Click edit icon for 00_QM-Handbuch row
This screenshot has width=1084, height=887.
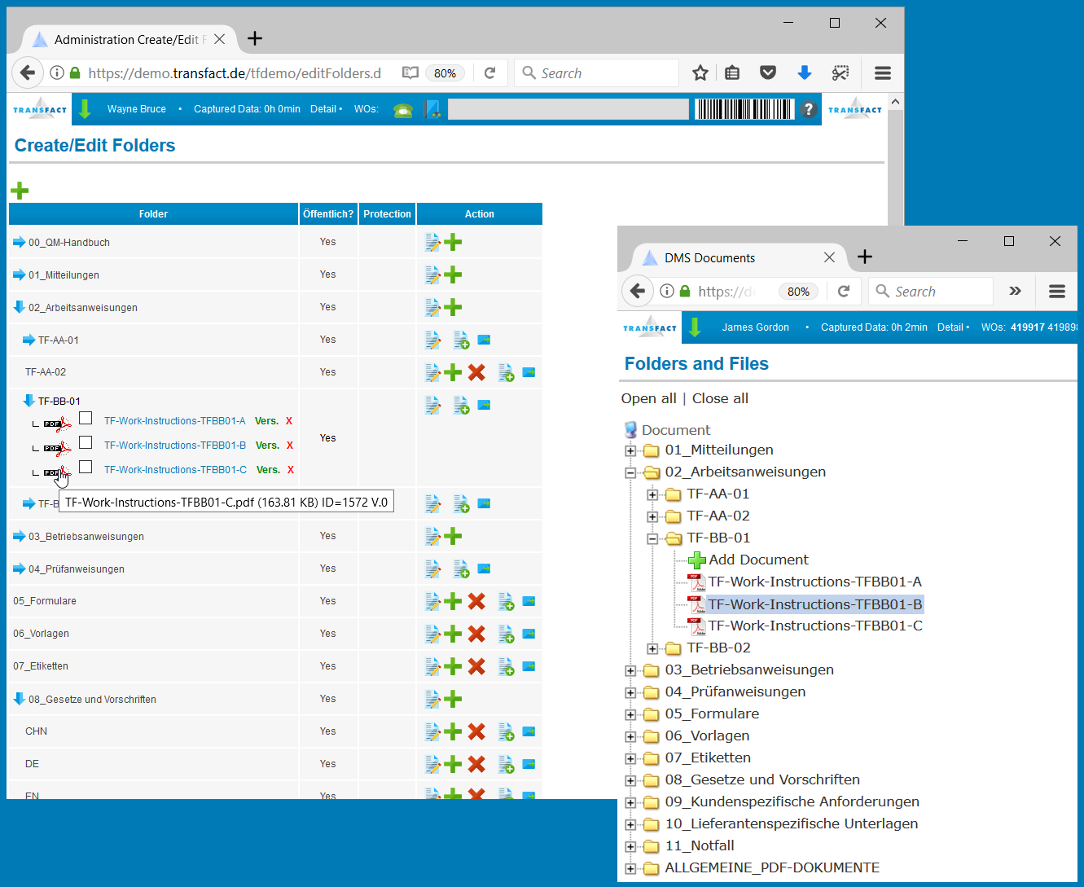[x=433, y=242]
